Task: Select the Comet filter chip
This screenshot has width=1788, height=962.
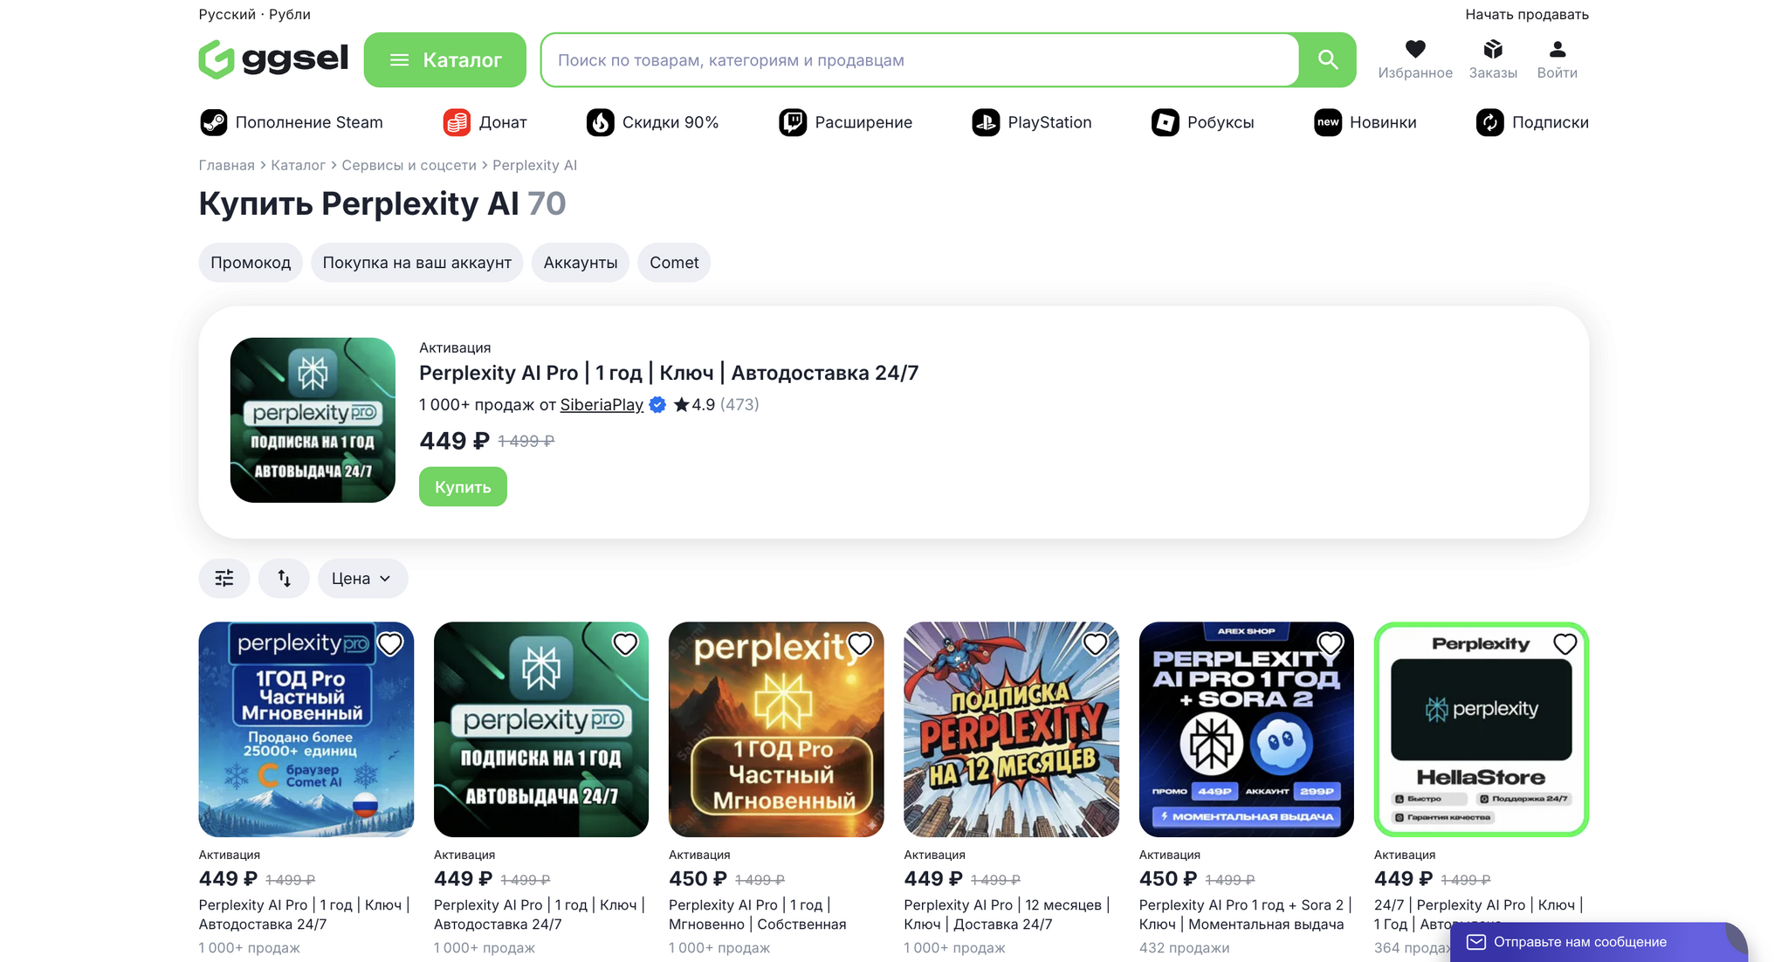Action: pyautogui.click(x=674, y=263)
